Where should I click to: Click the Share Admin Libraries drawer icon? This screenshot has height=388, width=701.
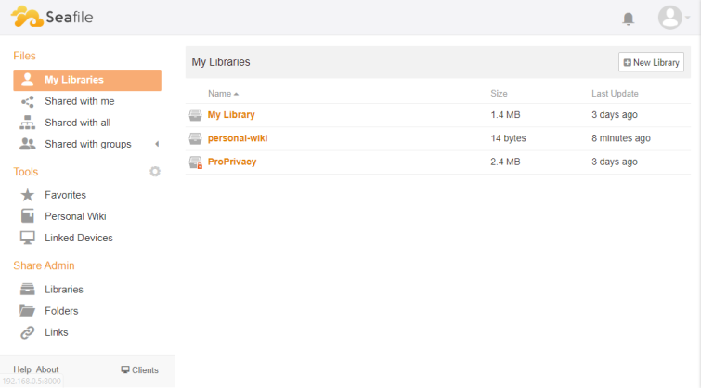coord(27,290)
